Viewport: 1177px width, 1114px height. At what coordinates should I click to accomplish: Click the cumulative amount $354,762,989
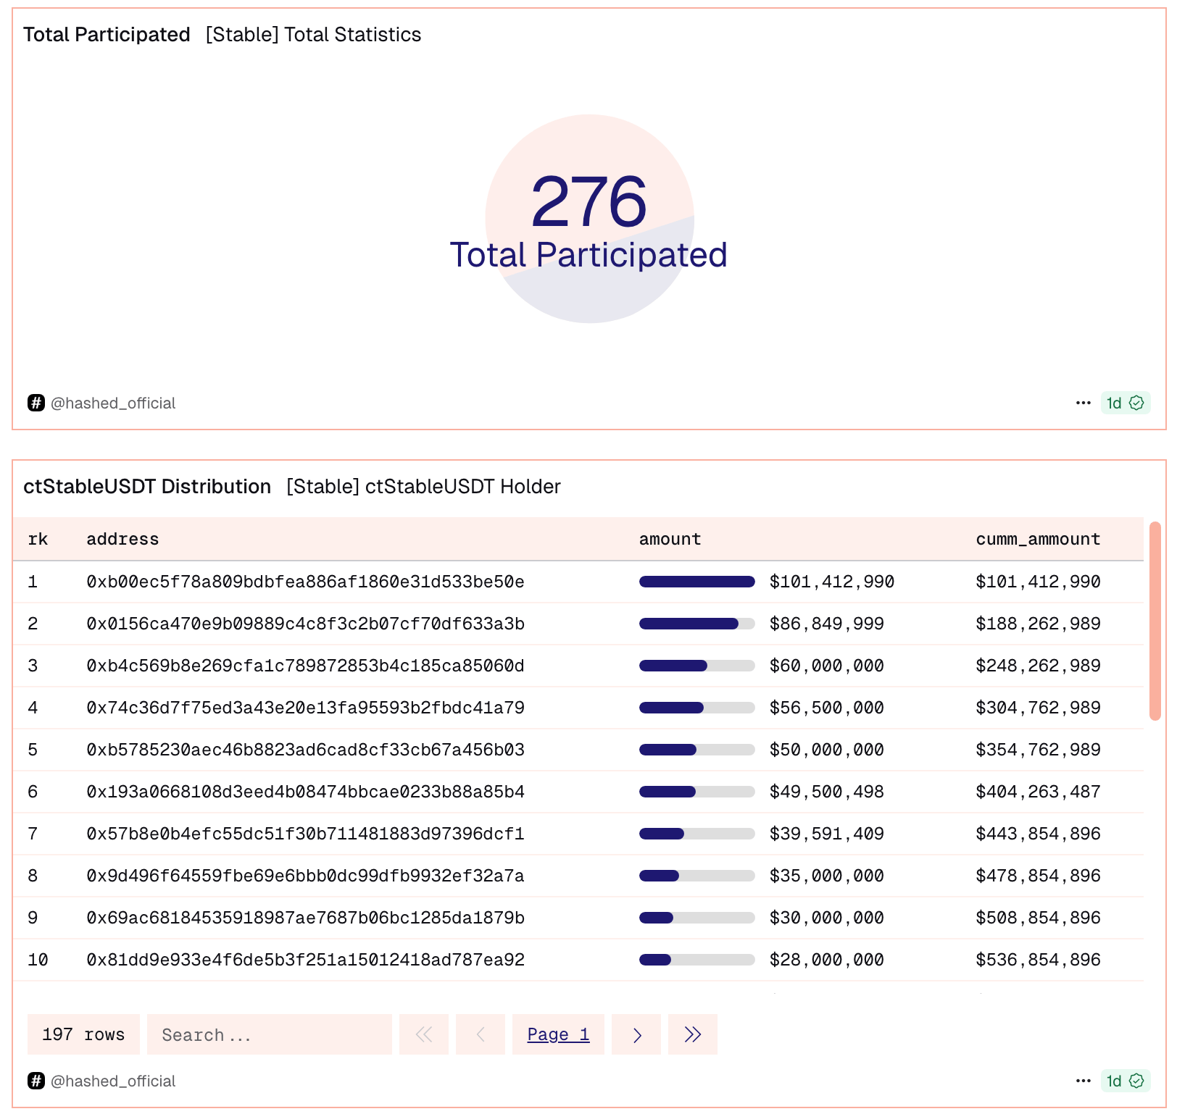point(1038,750)
